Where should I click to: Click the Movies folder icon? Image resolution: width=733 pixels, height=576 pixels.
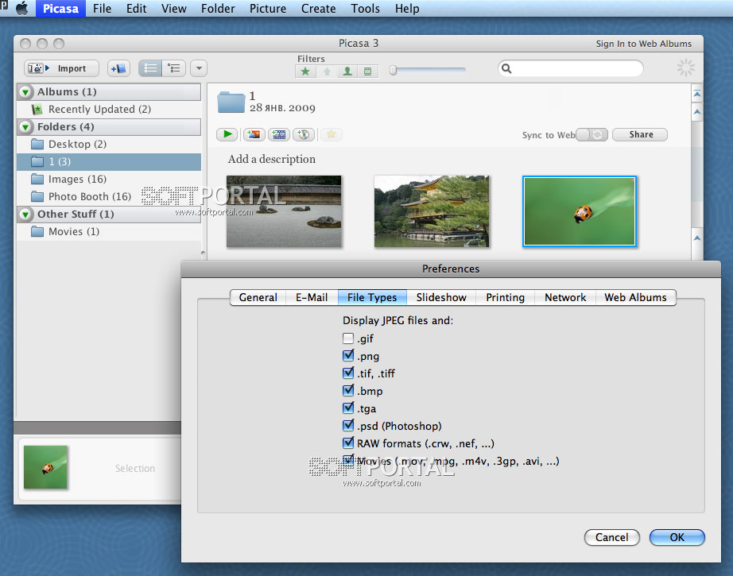(37, 231)
